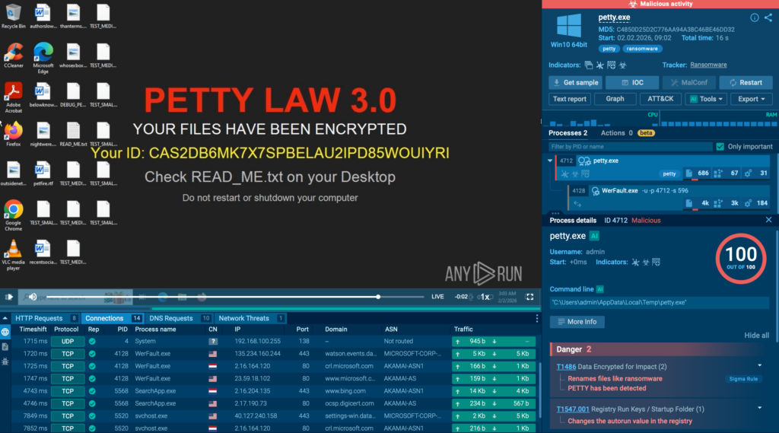Image resolution: width=779 pixels, height=433 pixels.
Task: Click the AI badge next to petty.exe
Action: 594,236
